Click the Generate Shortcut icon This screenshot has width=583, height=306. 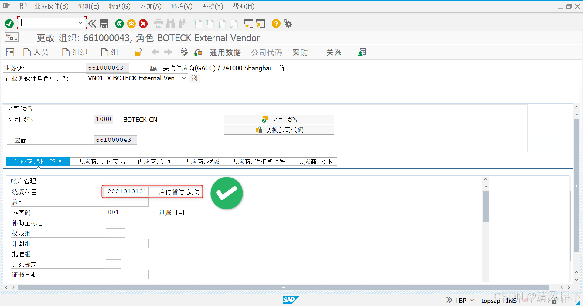coord(261,24)
